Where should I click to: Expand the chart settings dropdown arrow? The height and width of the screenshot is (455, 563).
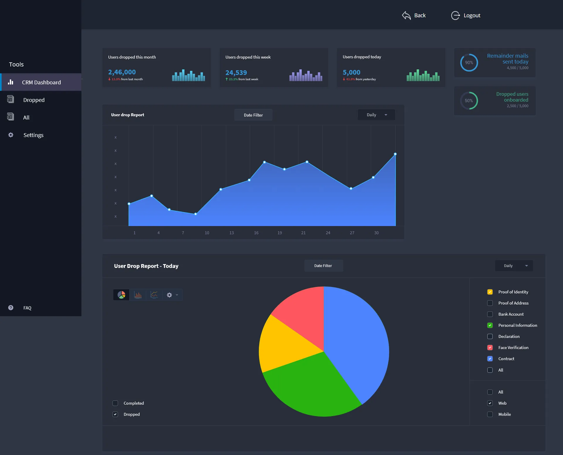pyautogui.click(x=177, y=295)
